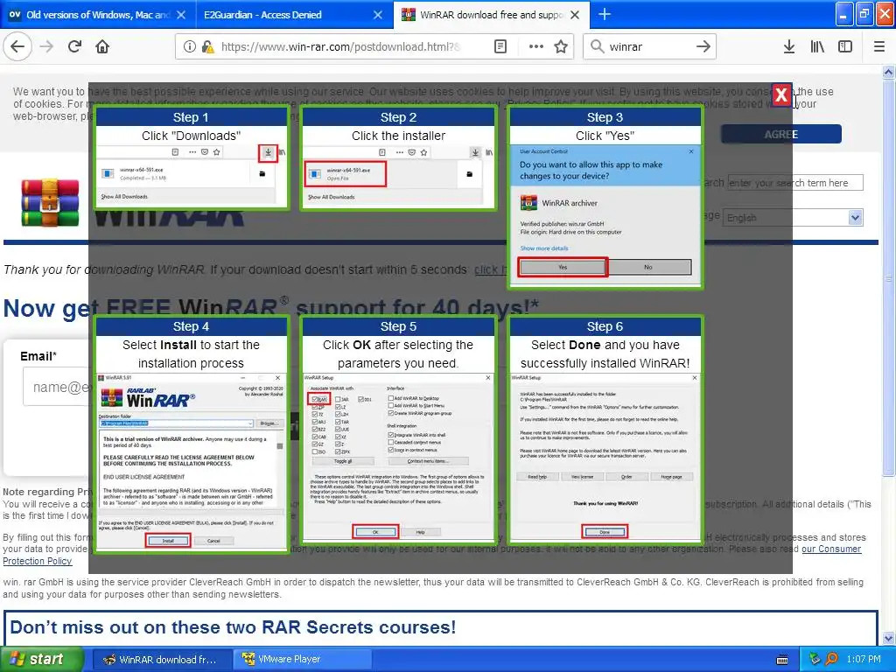Close the installation steps overlay with X
This screenshot has height=672, width=896.
pos(781,94)
